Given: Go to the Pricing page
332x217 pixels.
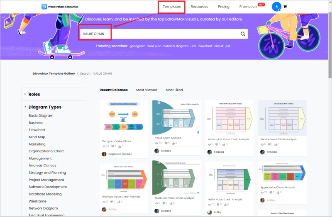Looking at the screenshot, I should click(x=224, y=7).
